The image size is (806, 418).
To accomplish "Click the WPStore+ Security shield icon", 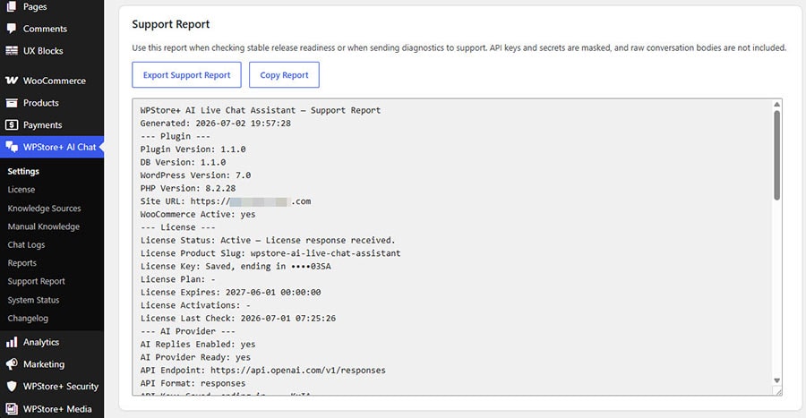I will tap(12, 386).
